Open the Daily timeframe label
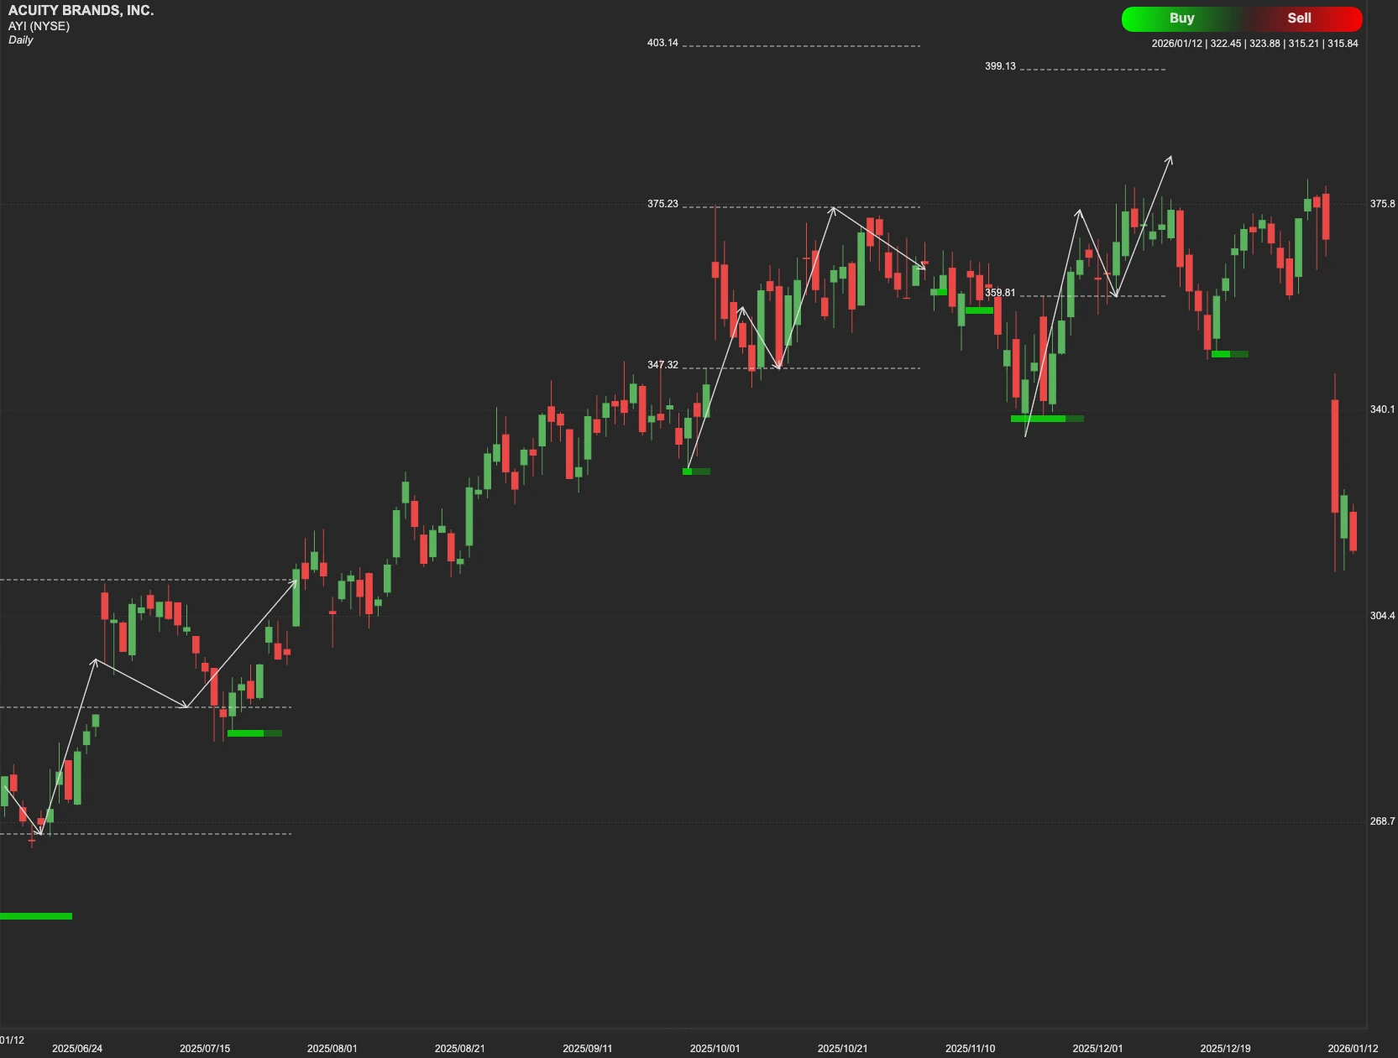1398x1058 pixels. pyautogui.click(x=22, y=39)
